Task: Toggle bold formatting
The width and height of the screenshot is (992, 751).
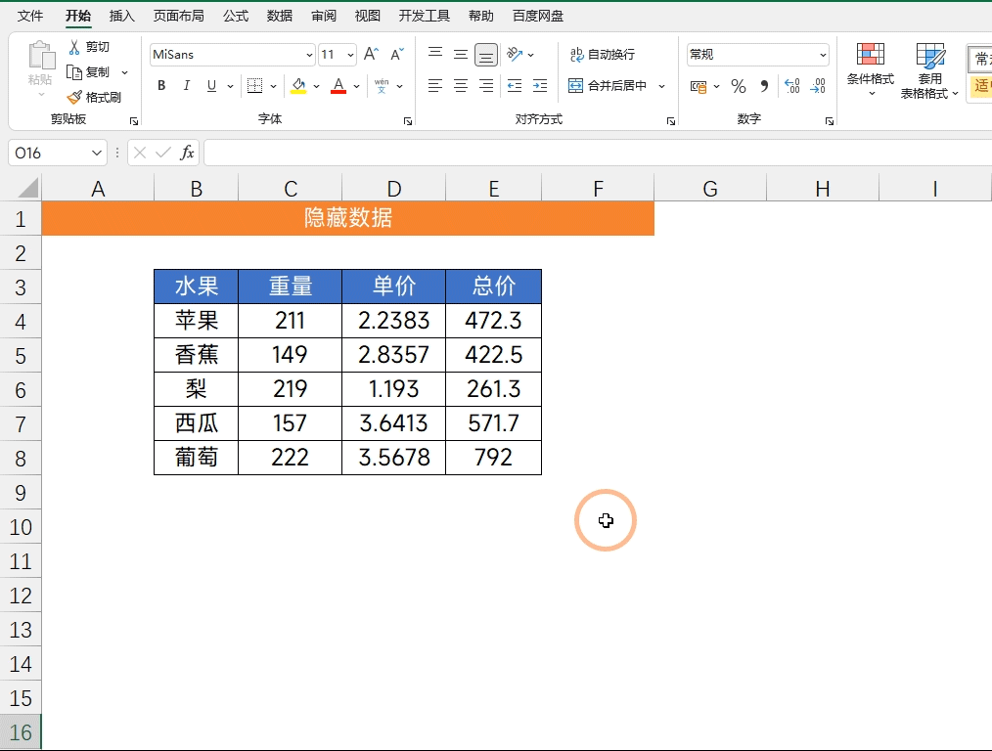Action: (x=159, y=86)
